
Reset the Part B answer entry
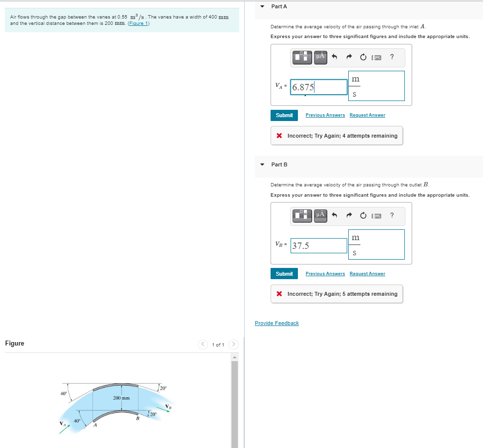[x=363, y=216]
